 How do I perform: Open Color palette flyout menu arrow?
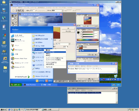point(98,30)
